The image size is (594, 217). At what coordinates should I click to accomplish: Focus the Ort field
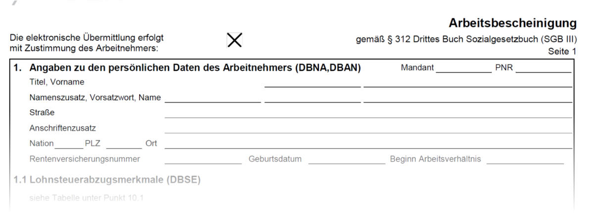pyautogui.click(x=368, y=144)
